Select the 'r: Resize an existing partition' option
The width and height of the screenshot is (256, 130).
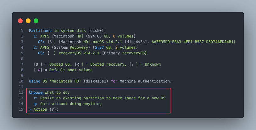[99, 98]
